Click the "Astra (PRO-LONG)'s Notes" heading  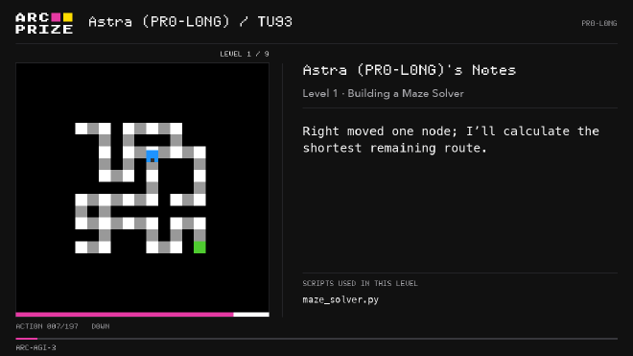pos(409,70)
